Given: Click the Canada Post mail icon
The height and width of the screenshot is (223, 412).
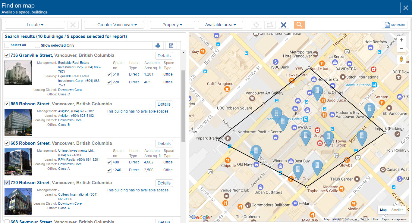Looking at the screenshot, I should [x=383, y=169].
